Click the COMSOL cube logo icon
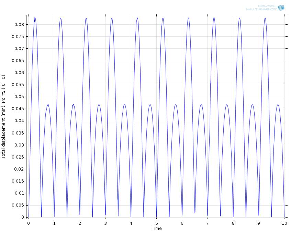 (x=281, y=8)
